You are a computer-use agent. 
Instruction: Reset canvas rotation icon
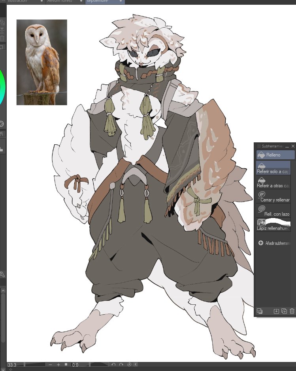(x=129, y=365)
